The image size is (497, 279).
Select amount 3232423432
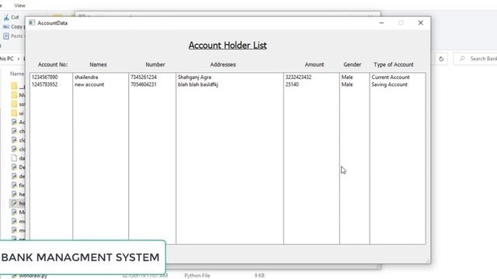coord(298,77)
